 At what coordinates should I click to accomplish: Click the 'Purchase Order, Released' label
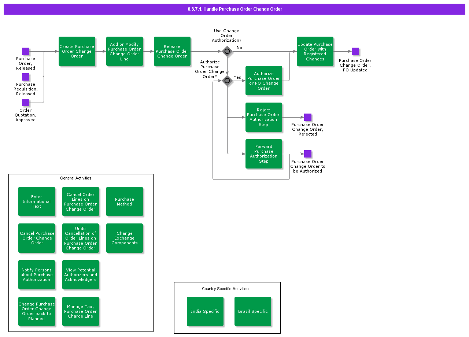tap(26, 63)
